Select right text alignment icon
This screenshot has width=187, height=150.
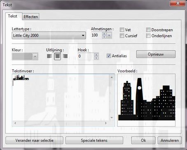pyautogui.click(x=65, y=56)
